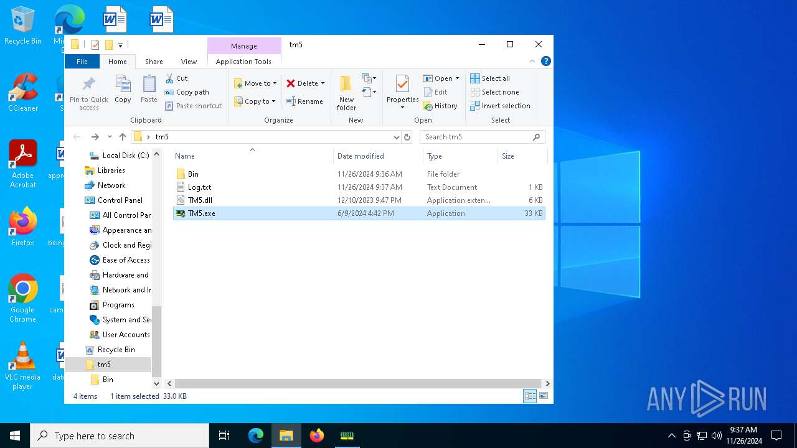This screenshot has height=448, width=797.
Task: Open Firefox from the taskbar
Action: click(317, 436)
